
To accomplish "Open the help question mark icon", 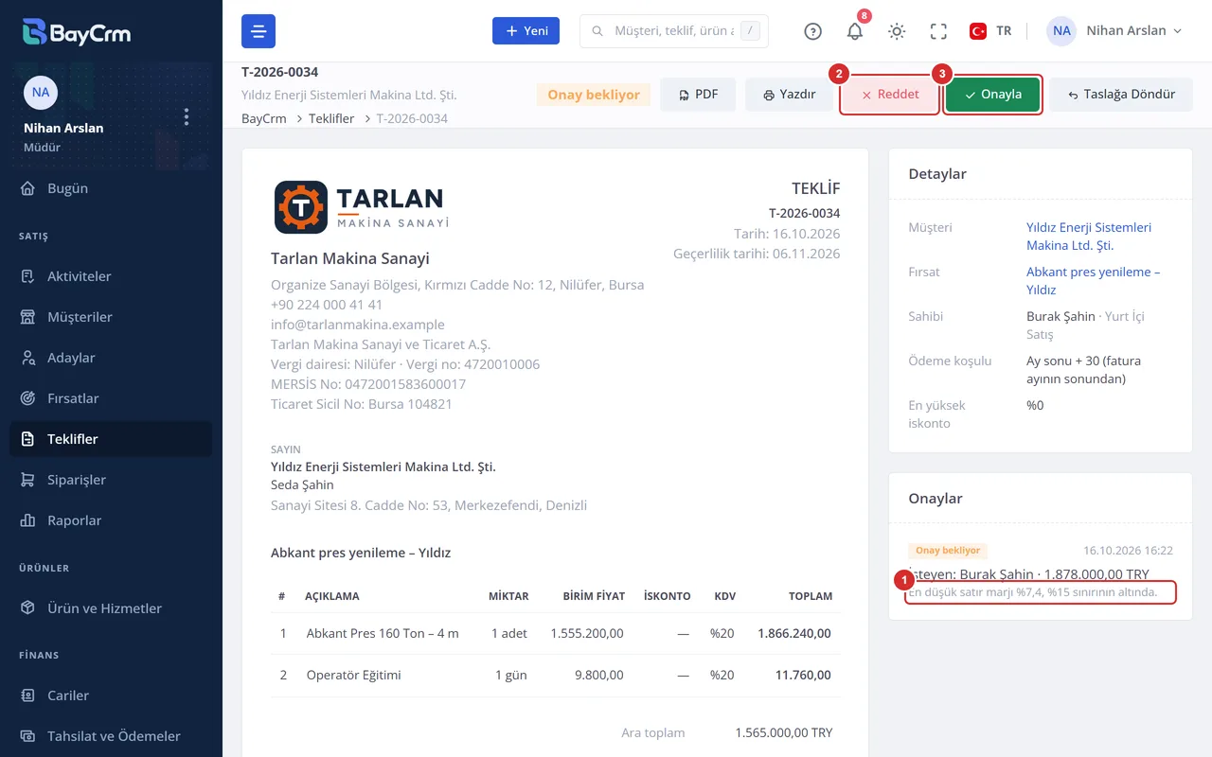I will [x=812, y=31].
